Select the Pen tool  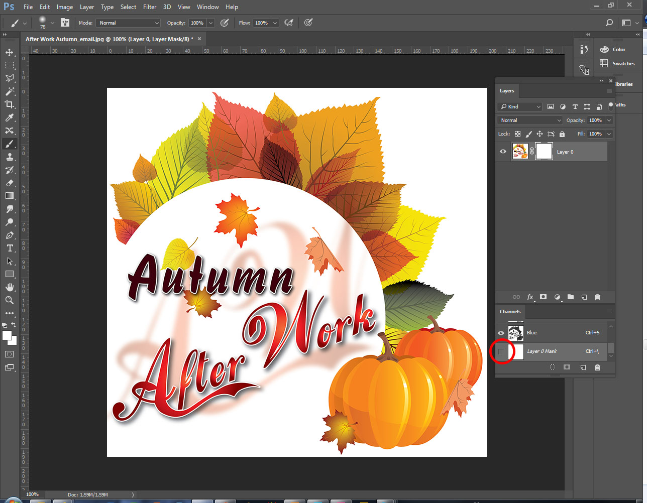[x=10, y=235]
